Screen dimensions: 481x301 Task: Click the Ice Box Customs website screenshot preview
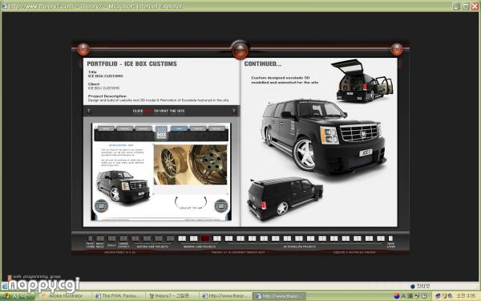click(161, 172)
